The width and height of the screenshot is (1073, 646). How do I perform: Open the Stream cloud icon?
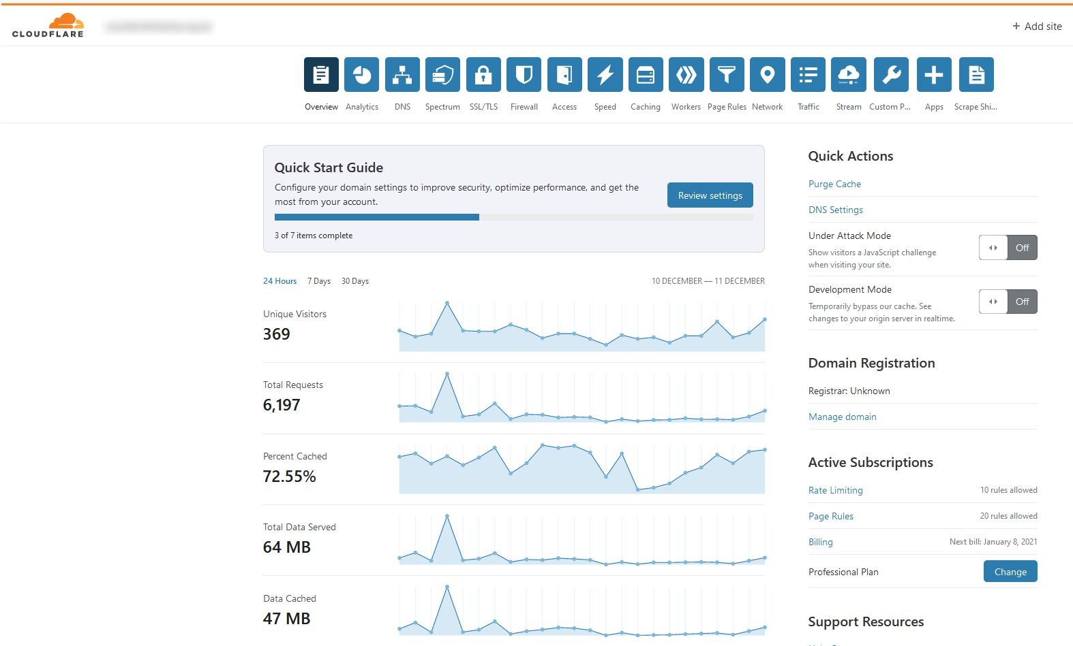(849, 74)
